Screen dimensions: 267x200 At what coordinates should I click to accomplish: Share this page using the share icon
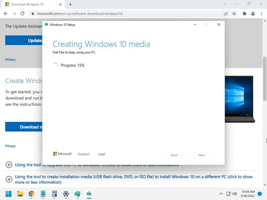coord(226,14)
